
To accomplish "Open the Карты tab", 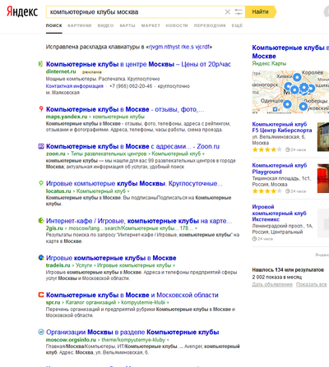I will (127, 25).
